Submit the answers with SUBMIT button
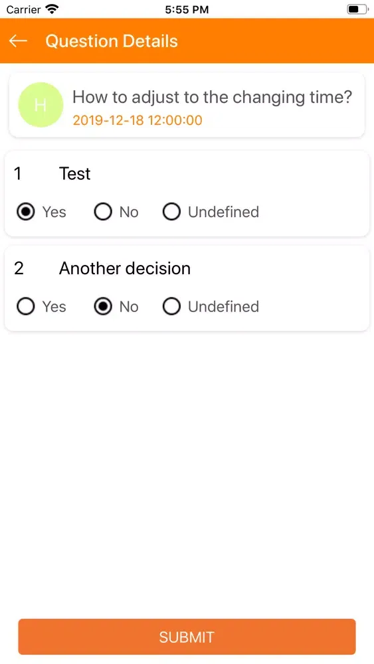 (187, 637)
